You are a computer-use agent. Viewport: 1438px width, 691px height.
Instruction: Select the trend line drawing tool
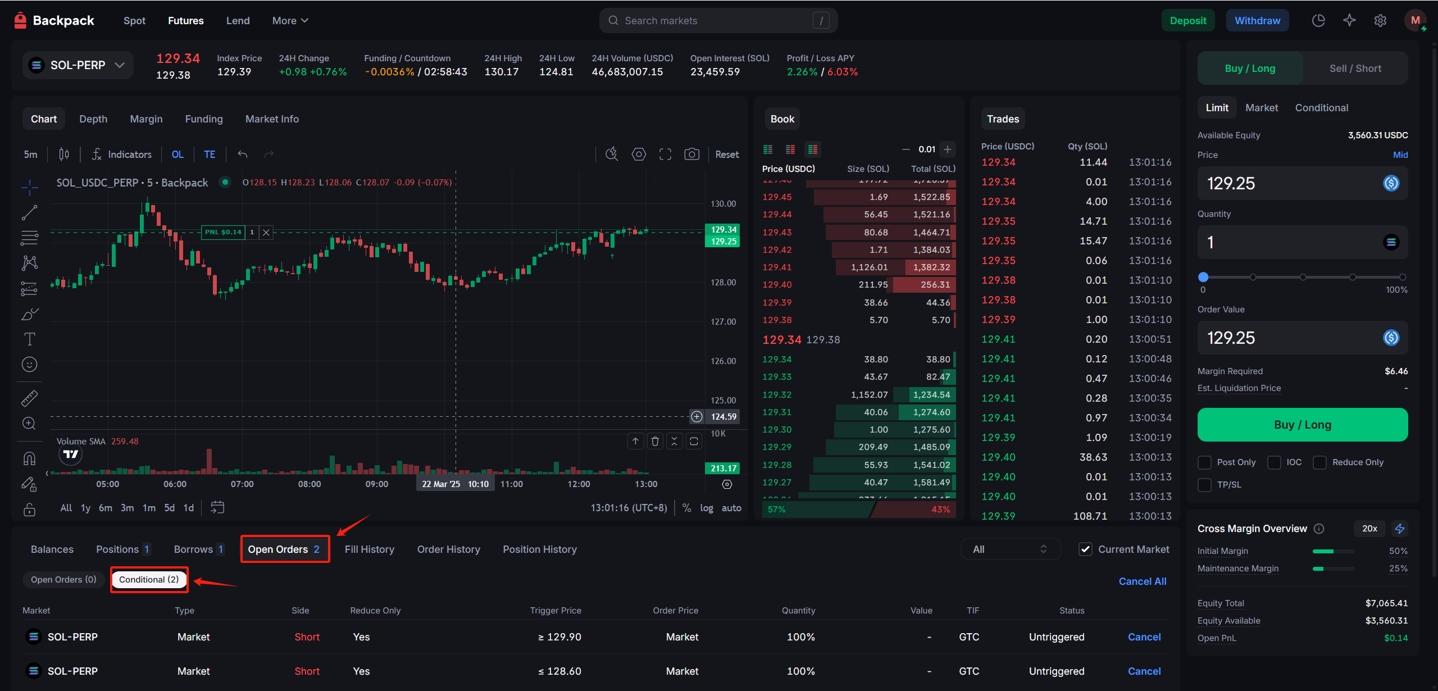click(x=29, y=212)
